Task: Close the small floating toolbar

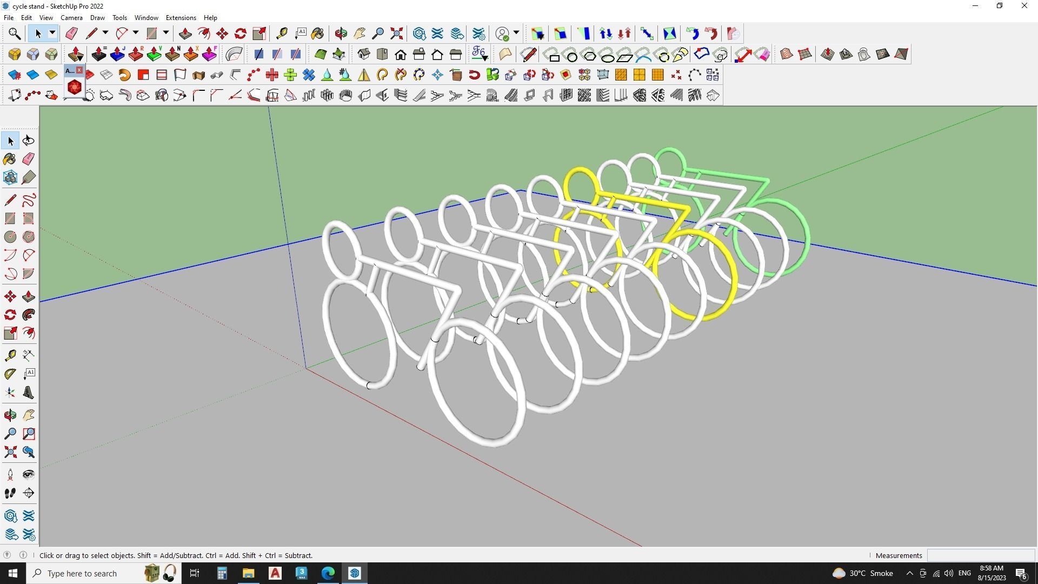Action: click(x=79, y=70)
